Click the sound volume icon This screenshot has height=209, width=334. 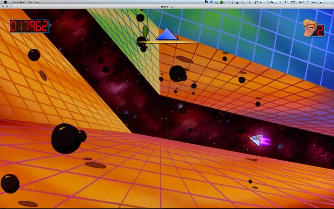click(x=261, y=2)
